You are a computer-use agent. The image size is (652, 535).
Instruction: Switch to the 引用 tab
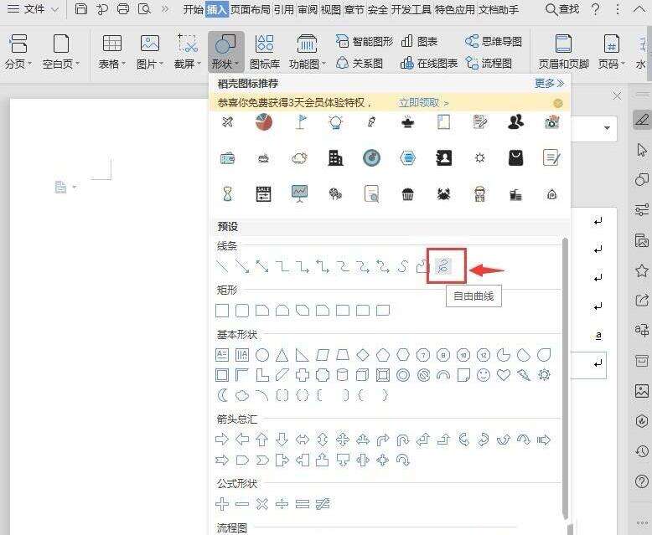point(283,9)
